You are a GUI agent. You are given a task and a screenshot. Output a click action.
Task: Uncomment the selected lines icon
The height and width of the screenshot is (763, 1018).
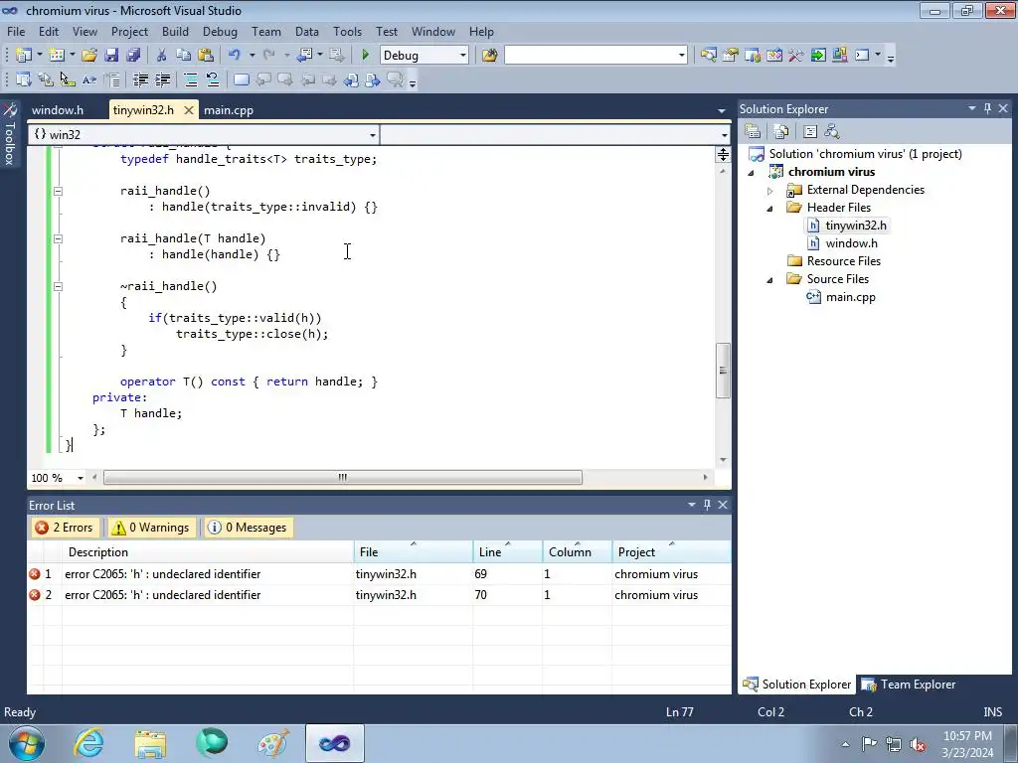click(x=213, y=79)
